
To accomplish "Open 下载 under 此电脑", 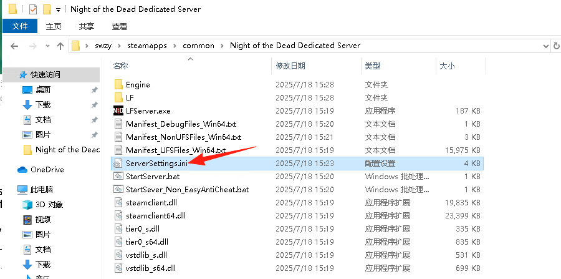I will click(x=43, y=264).
